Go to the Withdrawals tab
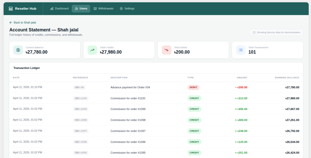The width and height of the screenshot is (311, 158). click(103, 9)
